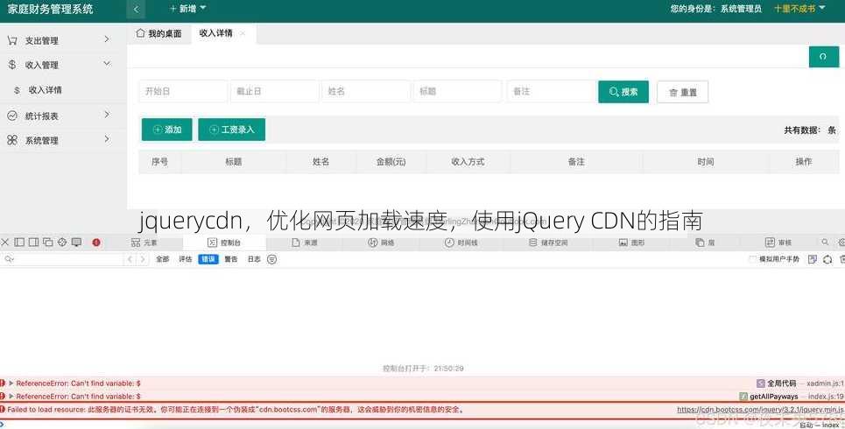Click the shopping cart icon beside 支出管理

coord(12,40)
